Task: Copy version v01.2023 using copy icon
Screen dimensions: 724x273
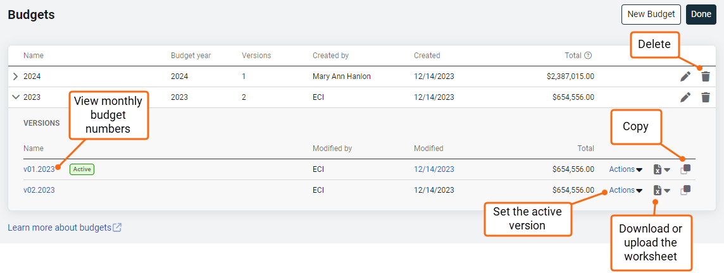Action: (x=685, y=169)
